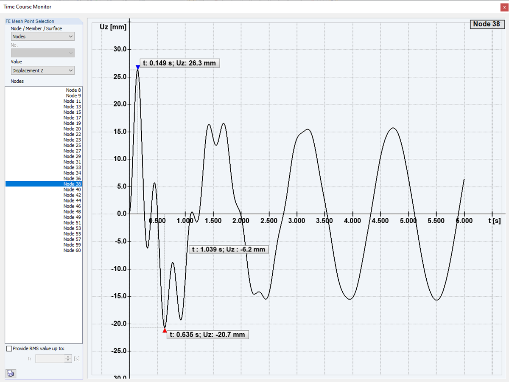This screenshot has width=509, height=382.
Task: Expand the disabled No. dropdown
Action: coord(42,53)
